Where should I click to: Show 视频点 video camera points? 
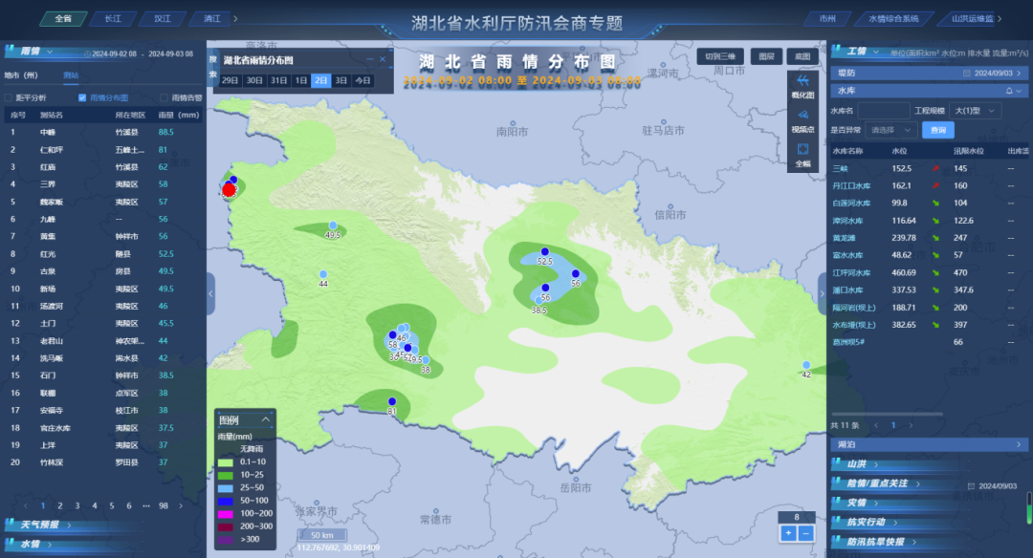point(802,120)
